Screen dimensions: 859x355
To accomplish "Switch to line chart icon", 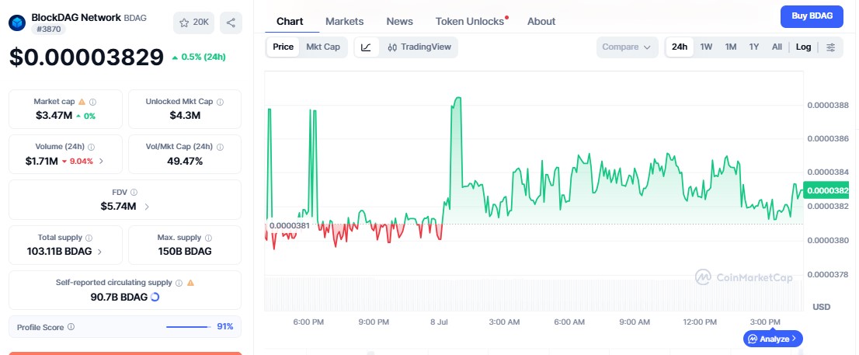I will click(x=366, y=47).
